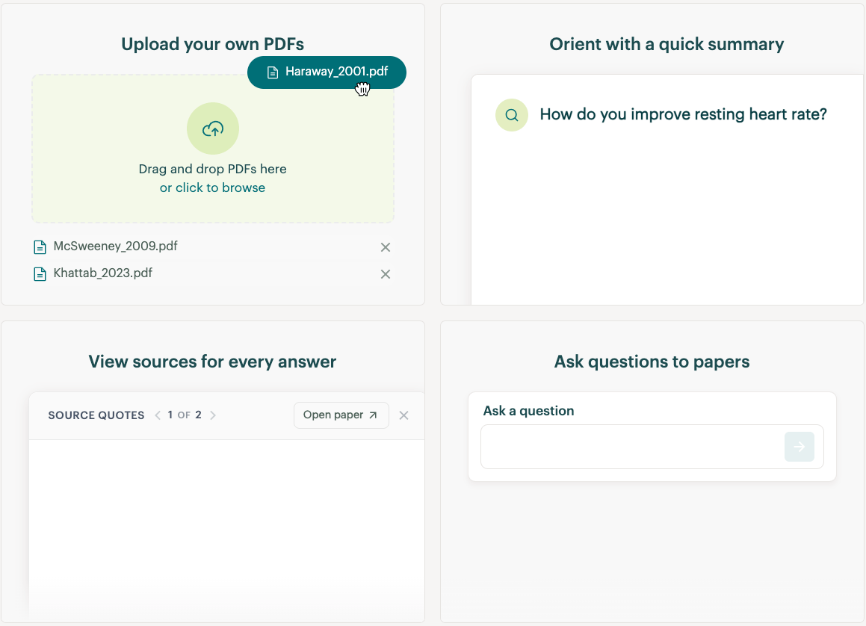866x626 pixels.
Task: Submit the question with the arrow button
Action: [799, 447]
